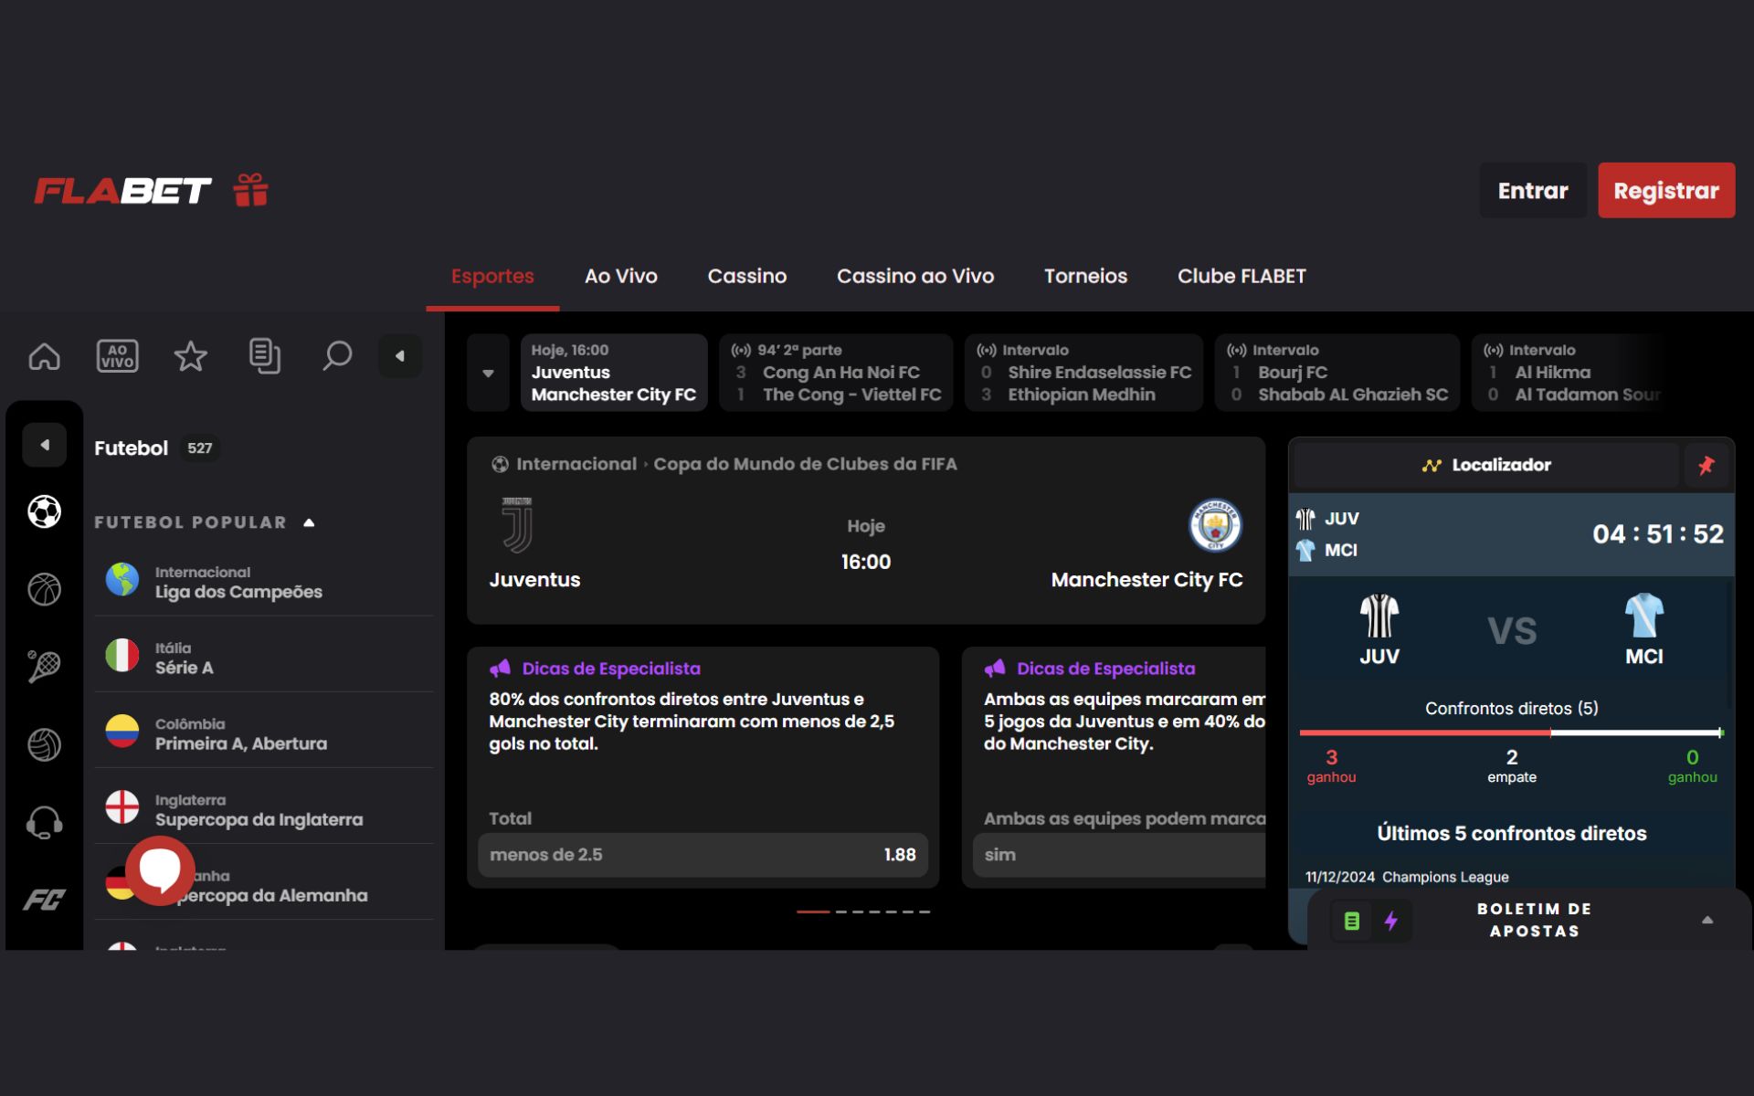This screenshot has height=1096, width=1754.
Task: Click the gift box promotions icon
Action: tap(249, 190)
